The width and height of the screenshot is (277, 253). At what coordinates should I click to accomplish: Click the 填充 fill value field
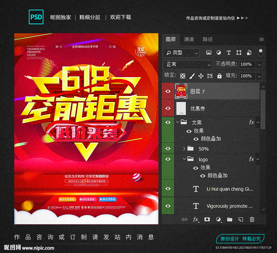point(246,76)
